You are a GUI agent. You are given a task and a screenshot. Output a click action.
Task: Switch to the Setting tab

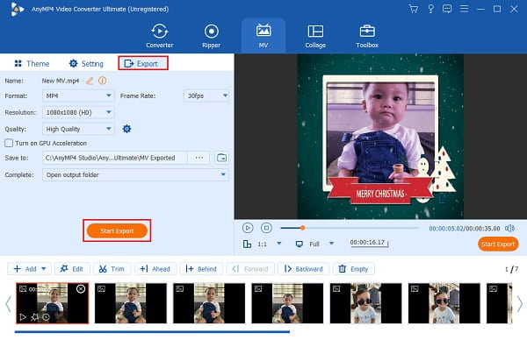point(86,63)
